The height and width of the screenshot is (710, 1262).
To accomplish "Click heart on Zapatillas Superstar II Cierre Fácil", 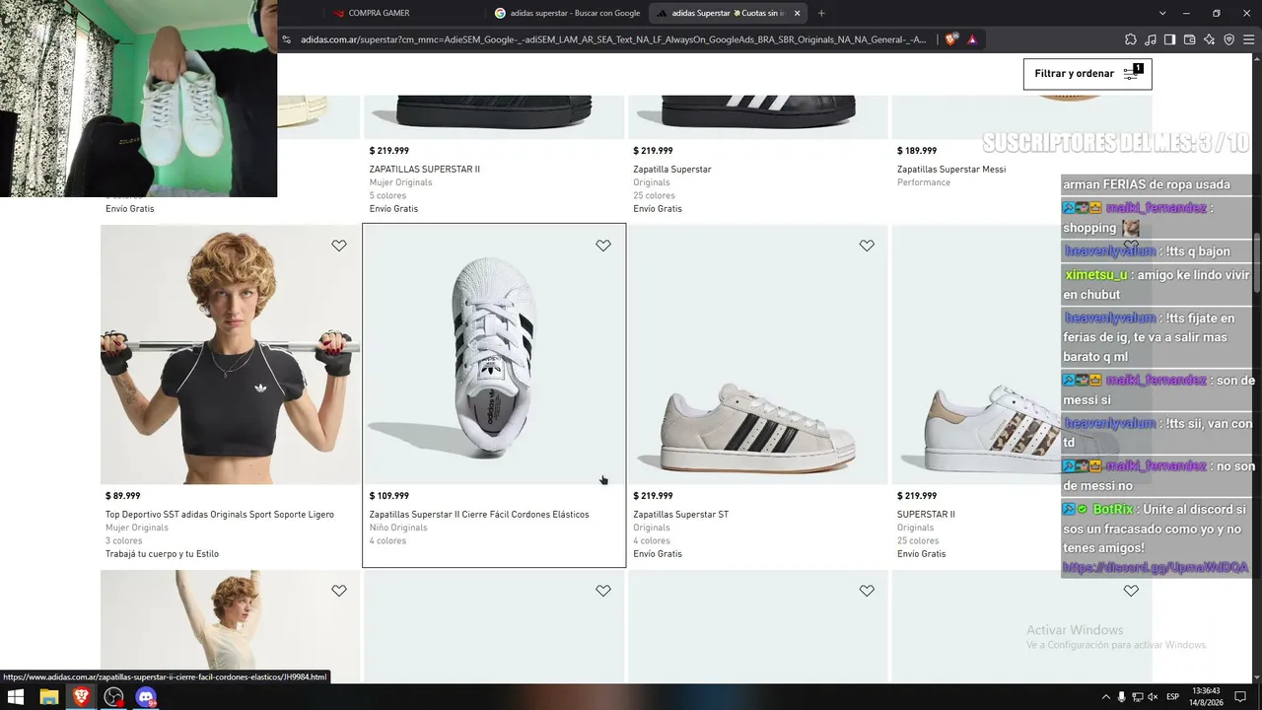I will click(x=603, y=246).
